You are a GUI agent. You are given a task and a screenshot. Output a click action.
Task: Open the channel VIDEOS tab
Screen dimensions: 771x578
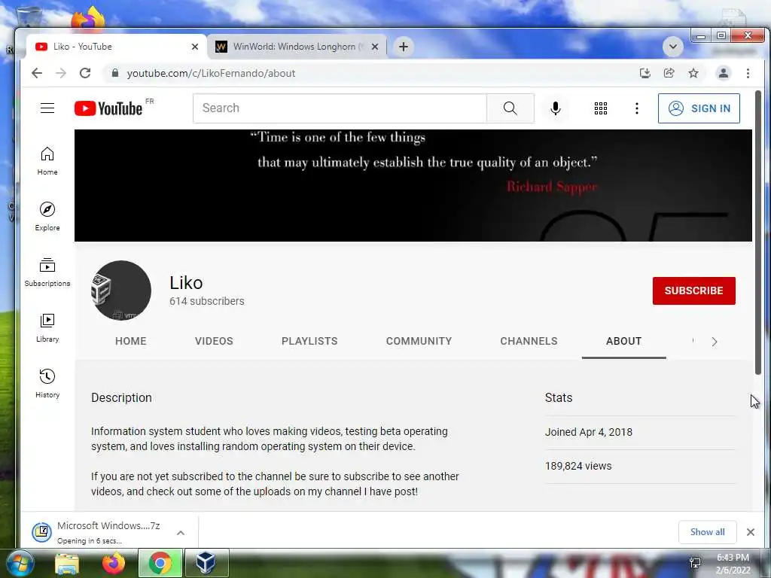(x=214, y=341)
